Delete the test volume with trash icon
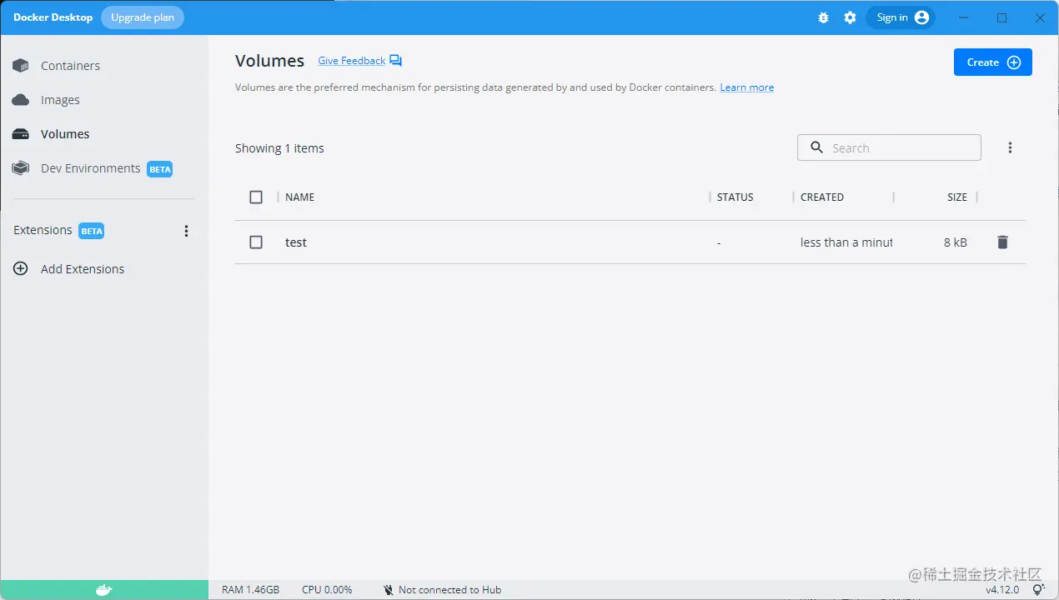Viewport: 1059px width, 600px height. click(1002, 242)
